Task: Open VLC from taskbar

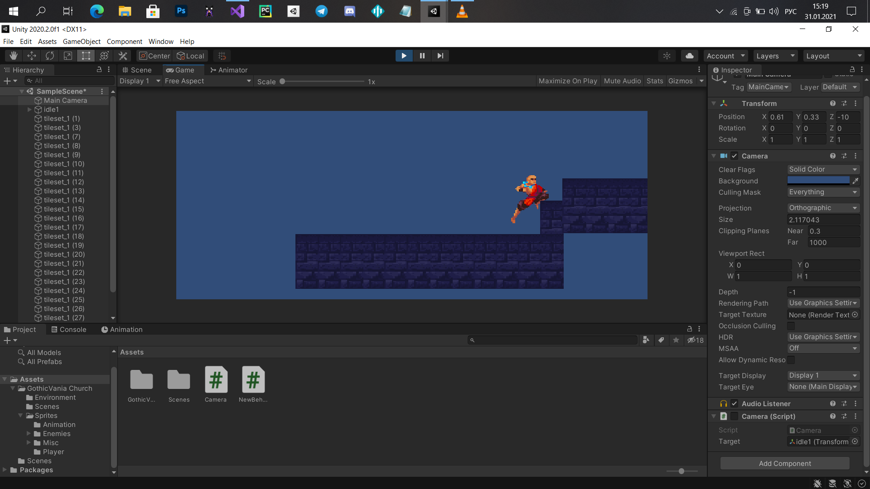Action: click(462, 11)
